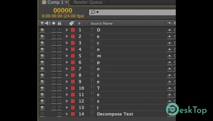Lock layer 4 o

[59, 49]
